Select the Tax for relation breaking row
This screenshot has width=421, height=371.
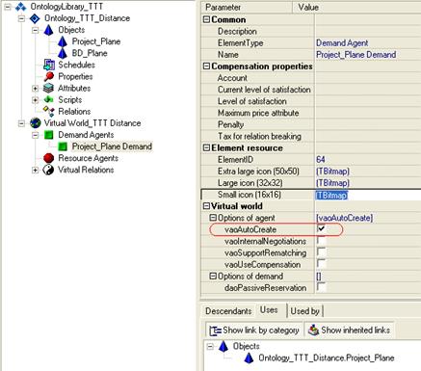[x=311, y=136]
